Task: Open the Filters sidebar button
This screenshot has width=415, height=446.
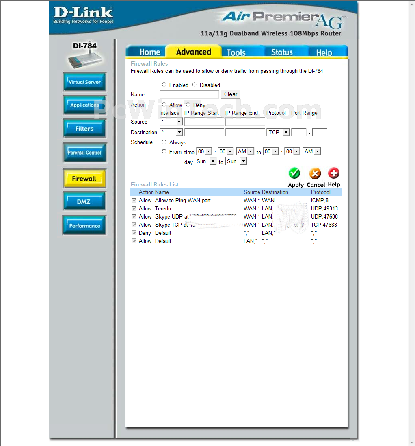Action: tap(84, 129)
